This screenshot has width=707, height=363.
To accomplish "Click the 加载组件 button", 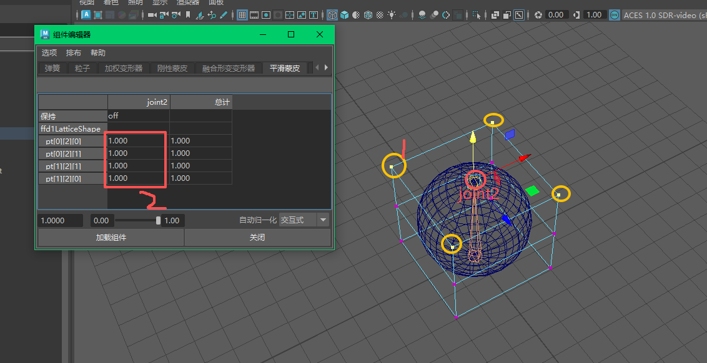I will [111, 238].
